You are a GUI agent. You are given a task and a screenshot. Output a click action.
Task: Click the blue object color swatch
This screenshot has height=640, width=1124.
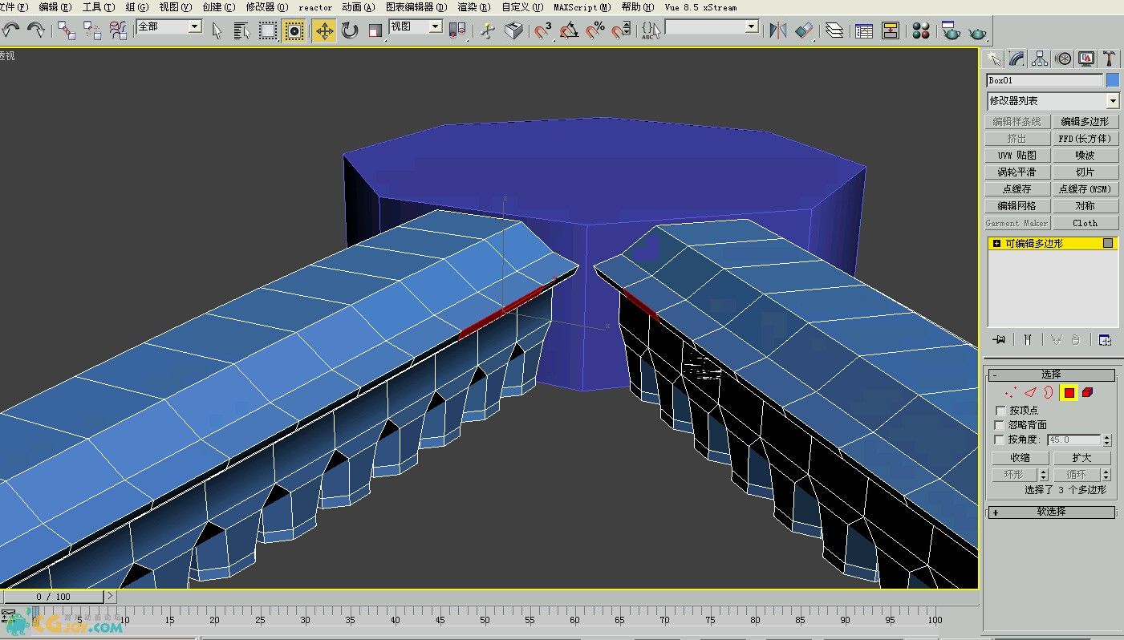pos(1112,80)
